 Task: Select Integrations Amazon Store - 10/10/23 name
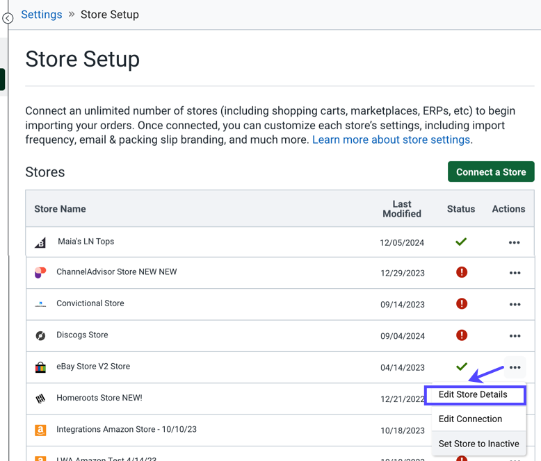click(127, 429)
